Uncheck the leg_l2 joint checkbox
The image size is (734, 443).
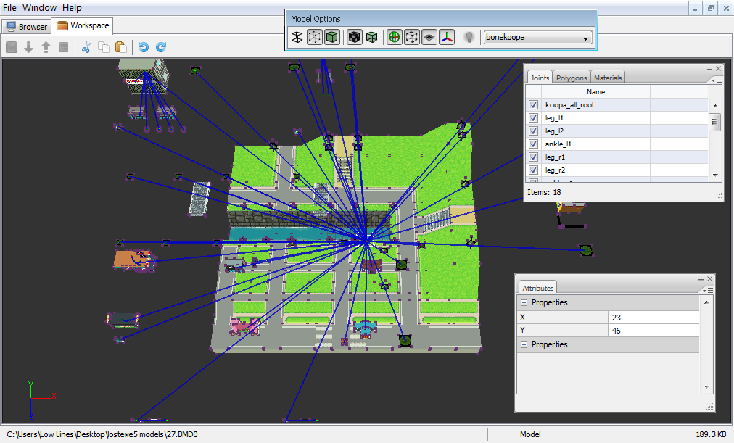(x=533, y=131)
